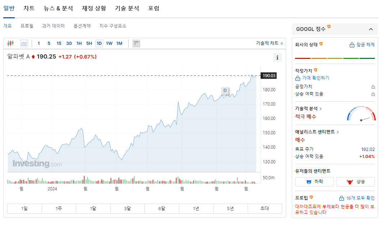Image resolution: width=386 pixels, height=227 pixels.
Task: Collapse the GOOGL 점수 panel
Action: coord(371,29)
